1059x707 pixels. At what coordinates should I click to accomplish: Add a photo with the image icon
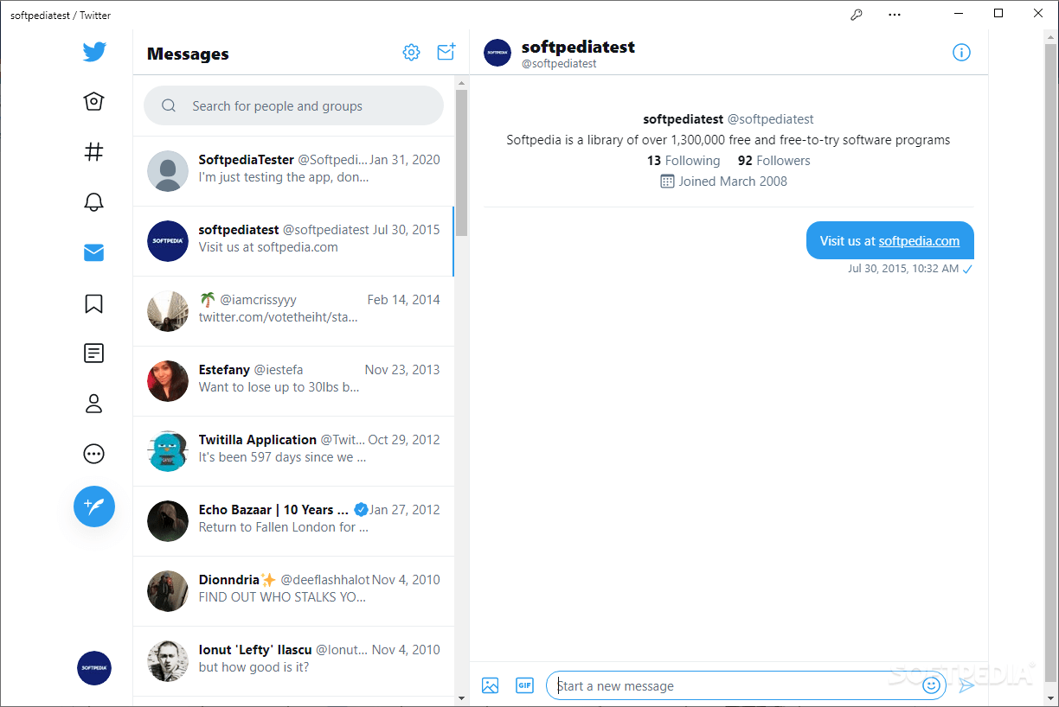tap(490, 685)
